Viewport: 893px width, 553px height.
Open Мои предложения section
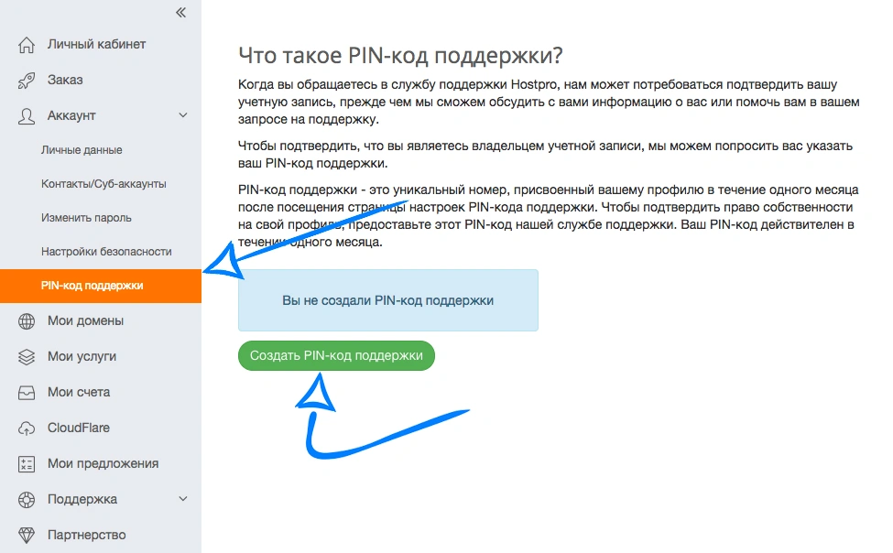(103, 463)
